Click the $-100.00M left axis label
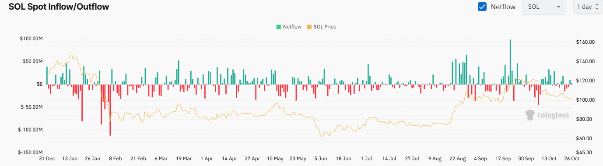 [x=30, y=130]
